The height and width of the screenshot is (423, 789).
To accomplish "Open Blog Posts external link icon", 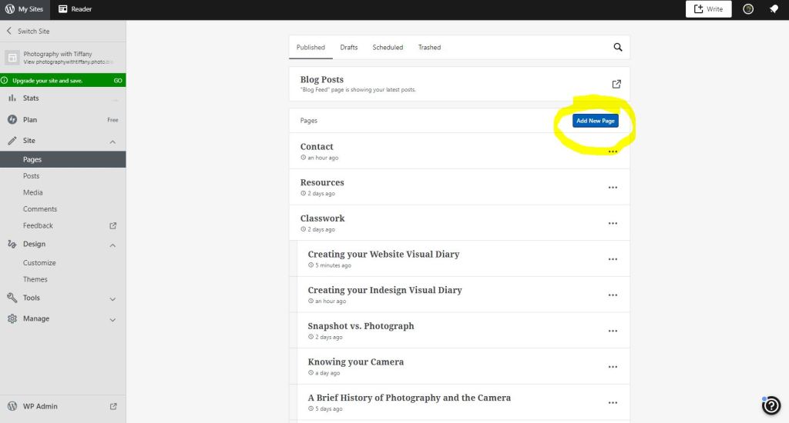I will 616,84.
